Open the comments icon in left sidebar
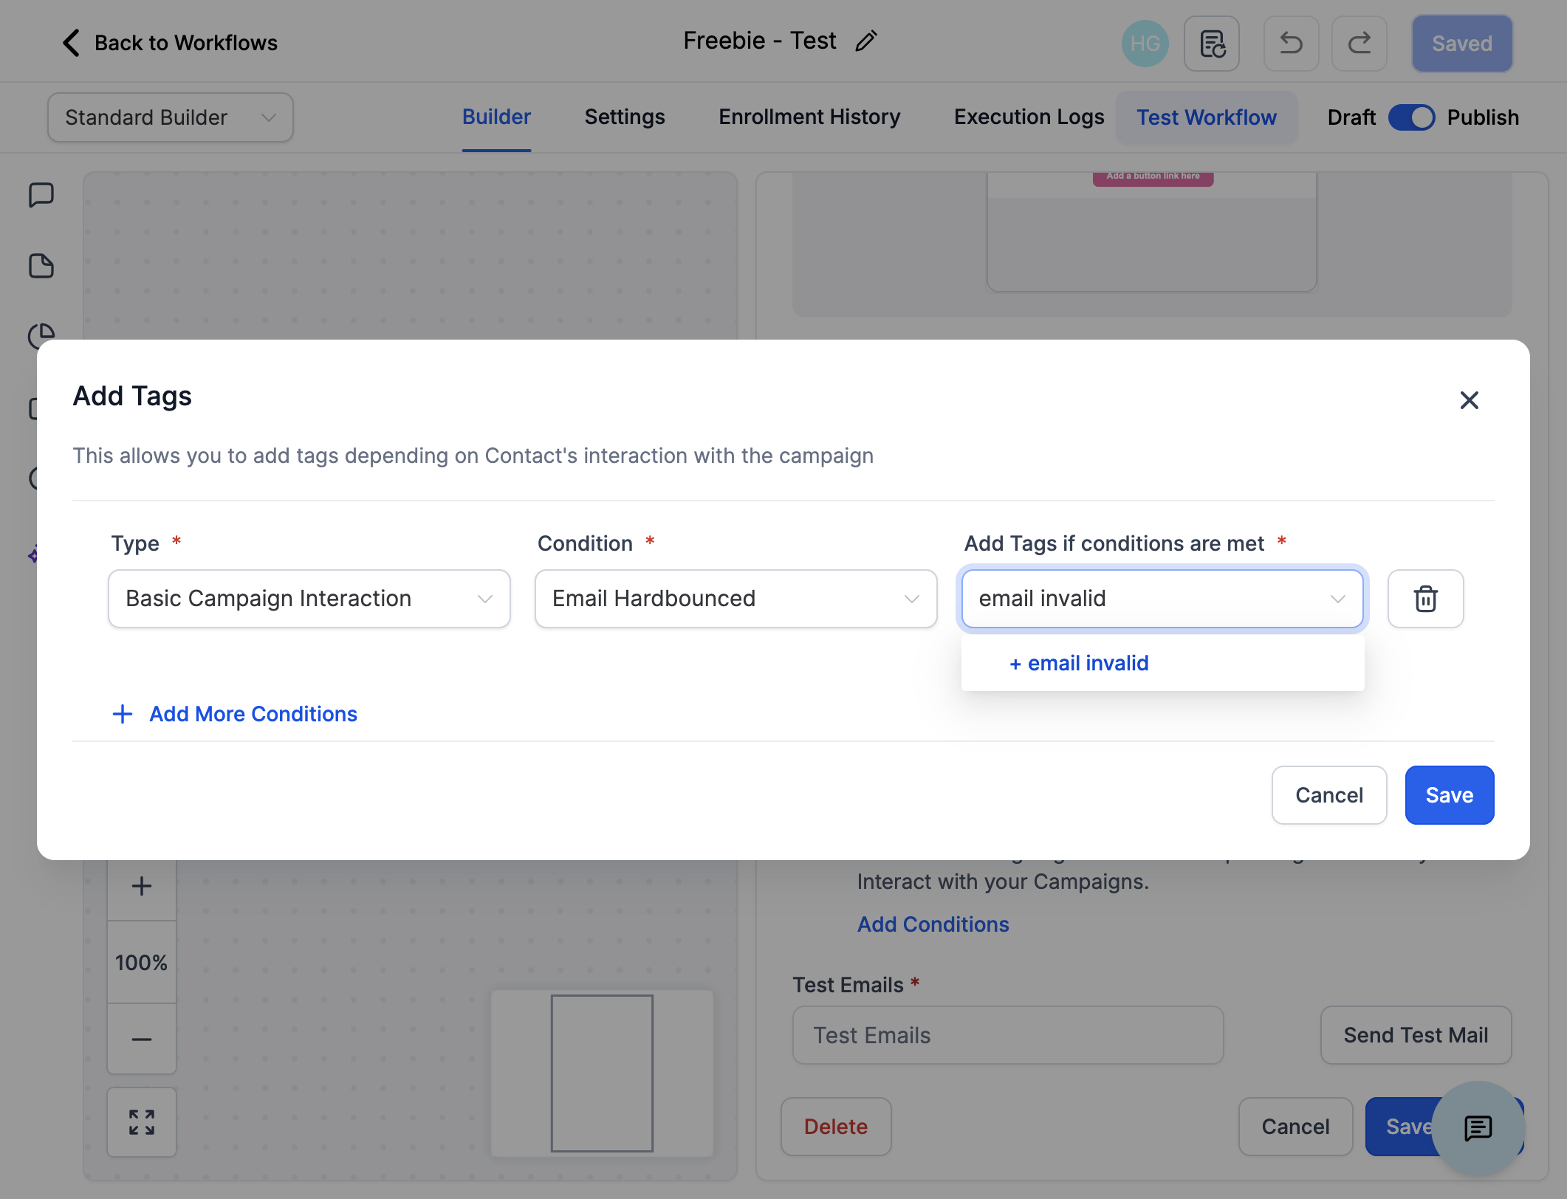This screenshot has width=1567, height=1199. click(41, 196)
